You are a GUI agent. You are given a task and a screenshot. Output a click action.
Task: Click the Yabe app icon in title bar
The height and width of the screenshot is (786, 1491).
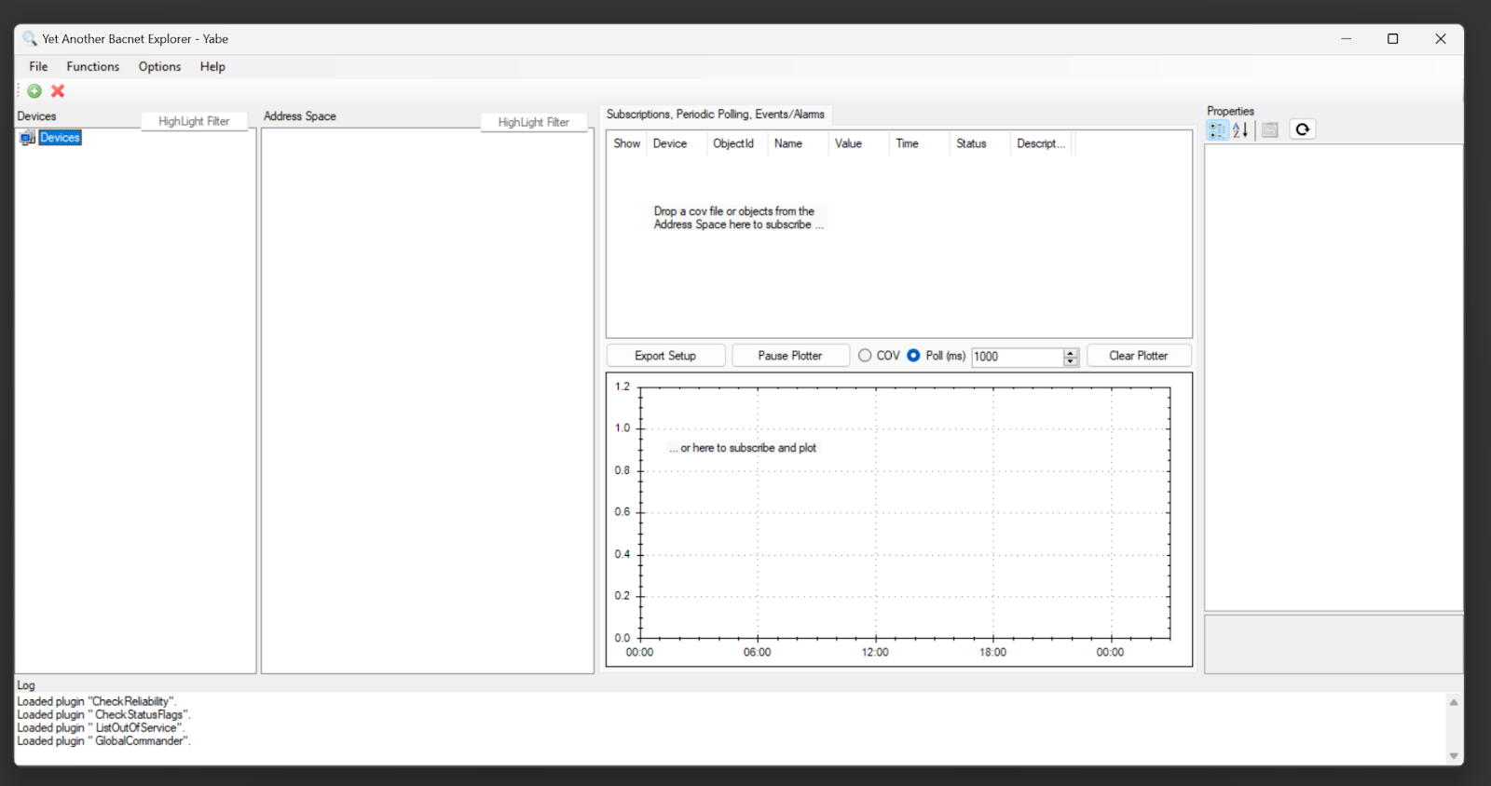pyautogui.click(x=30, y=38)
